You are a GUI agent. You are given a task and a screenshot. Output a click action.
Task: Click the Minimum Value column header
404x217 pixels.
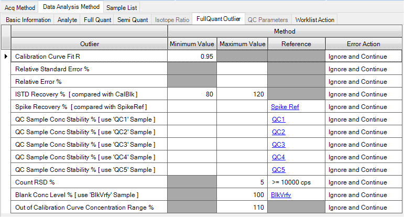coord(192,44)
